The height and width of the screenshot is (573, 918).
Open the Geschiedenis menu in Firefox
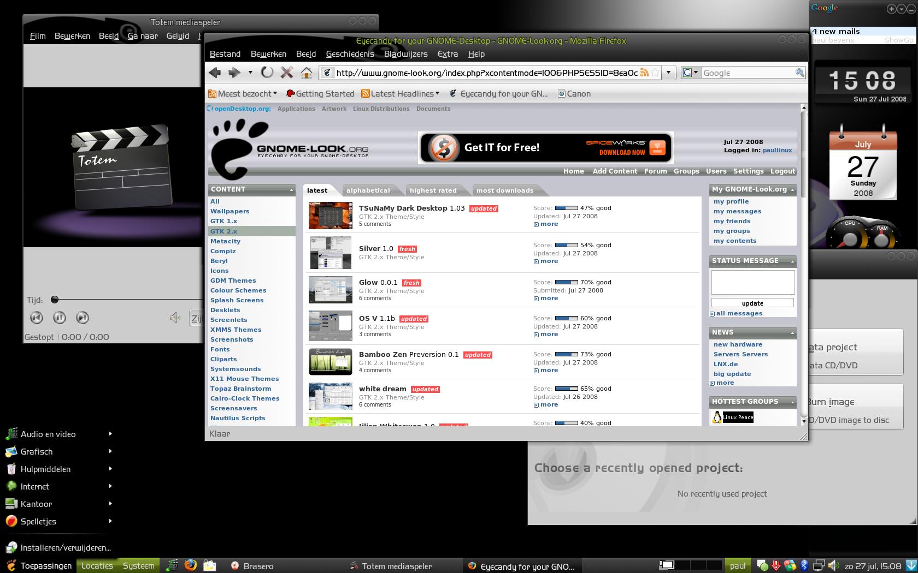(x=350, y=53)
